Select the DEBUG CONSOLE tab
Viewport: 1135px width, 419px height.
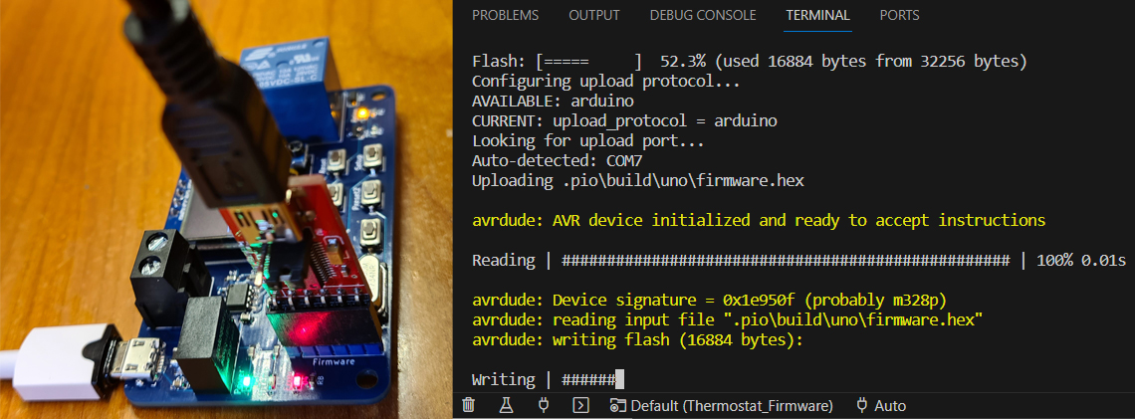(703, 15)
